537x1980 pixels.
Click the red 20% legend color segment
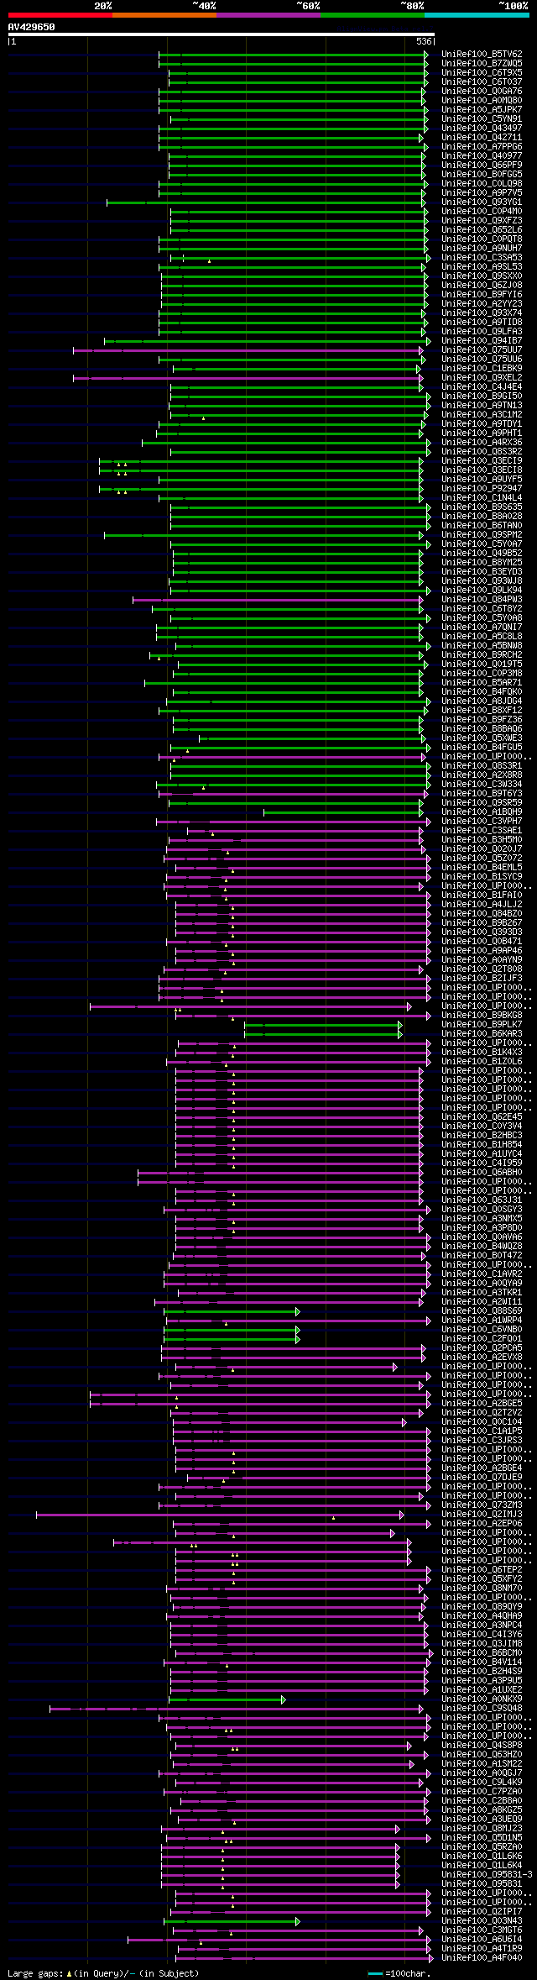pos(60,15)
